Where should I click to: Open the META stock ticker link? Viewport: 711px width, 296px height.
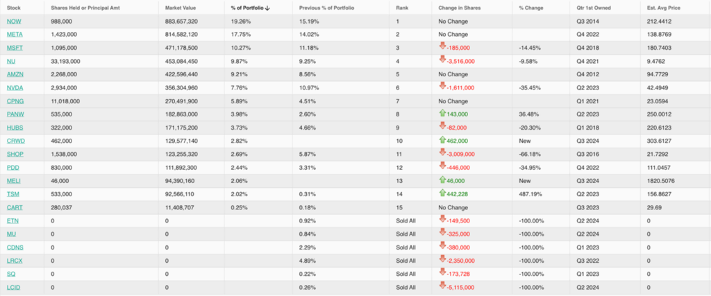[x=15, y=35]
